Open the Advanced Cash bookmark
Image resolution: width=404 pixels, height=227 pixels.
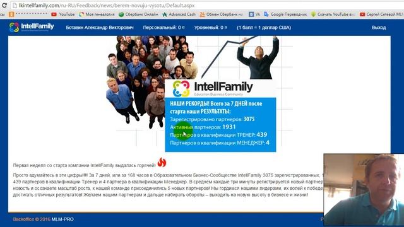[x=179, y=15]
